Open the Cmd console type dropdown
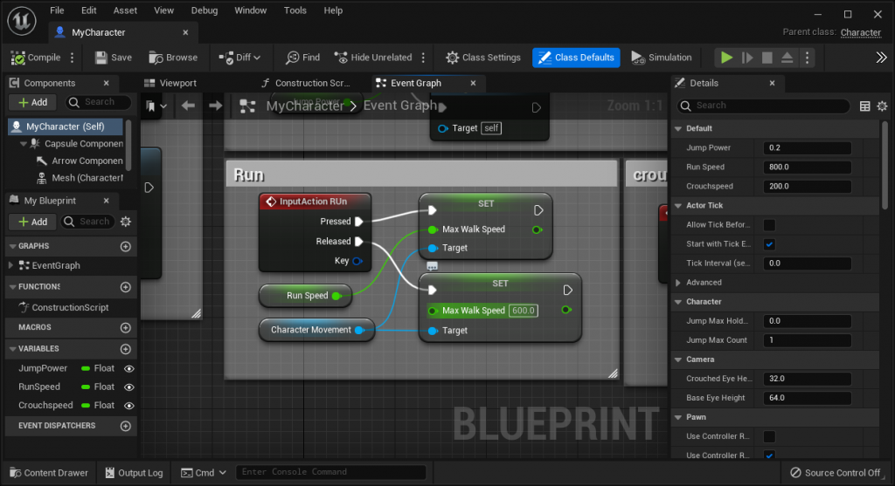The height and width of the screenshot is (486, 895). [204, 473]
